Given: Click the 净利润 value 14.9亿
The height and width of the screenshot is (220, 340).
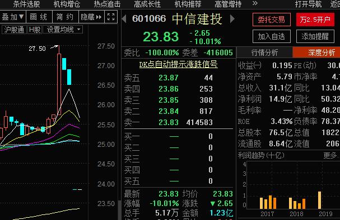Looking at the screenshot, I should pyautogui.click(x=280, y=99).
